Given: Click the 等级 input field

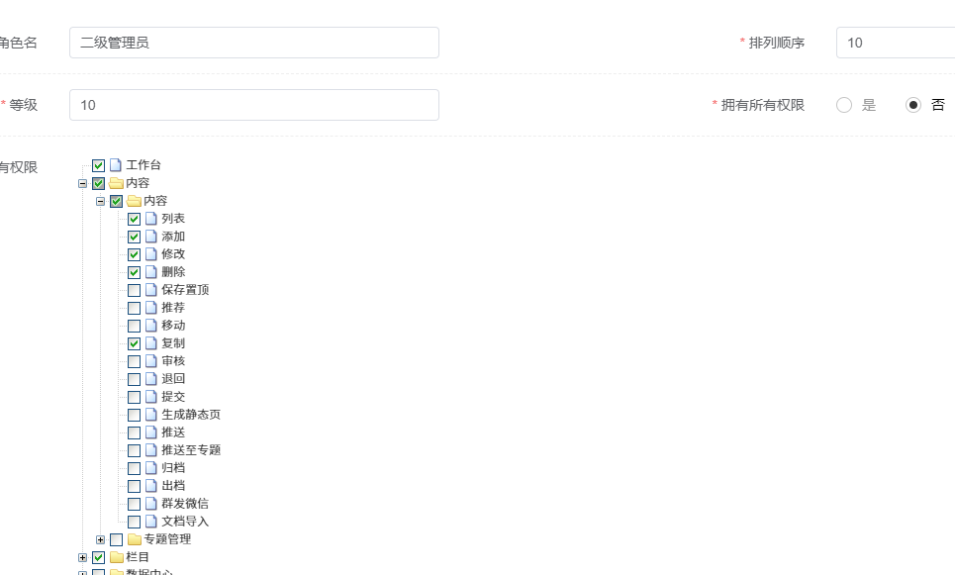Looking at the screenshot, I should coord(253,105).
